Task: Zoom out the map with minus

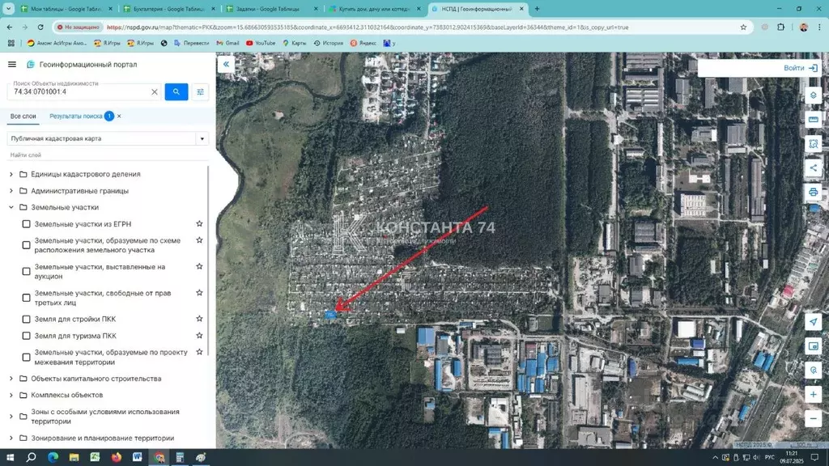Action: pos(813,418)
